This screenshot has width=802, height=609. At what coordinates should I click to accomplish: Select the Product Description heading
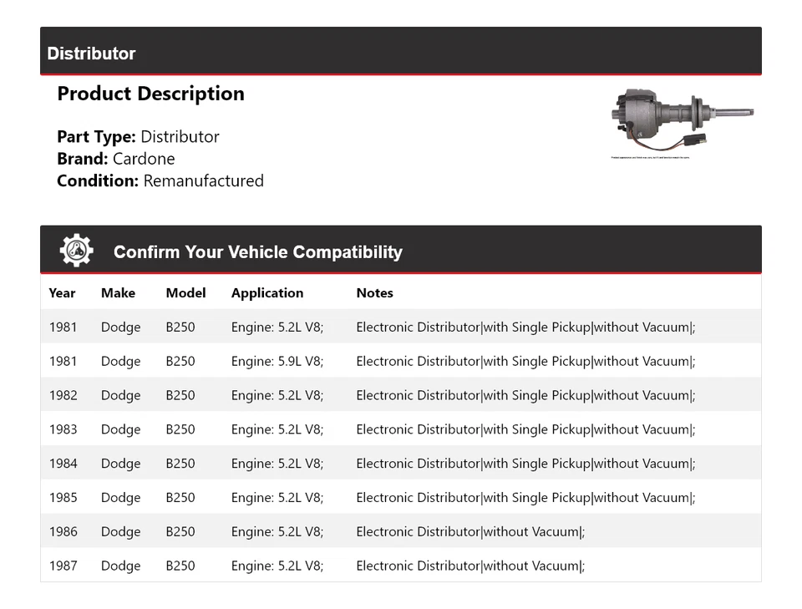[150, 94]
